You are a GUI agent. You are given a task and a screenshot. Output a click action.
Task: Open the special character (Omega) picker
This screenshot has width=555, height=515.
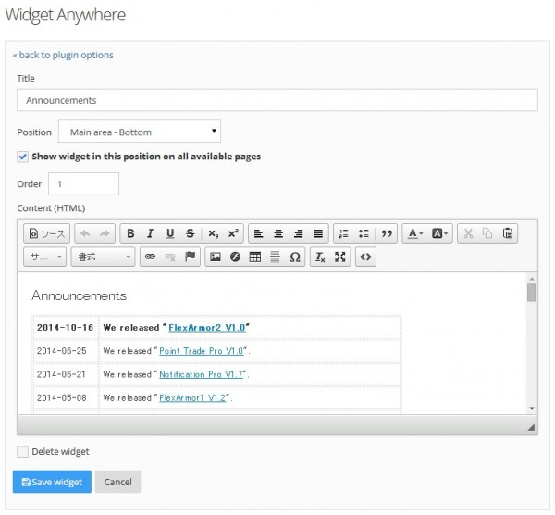(x=294, y=257)
